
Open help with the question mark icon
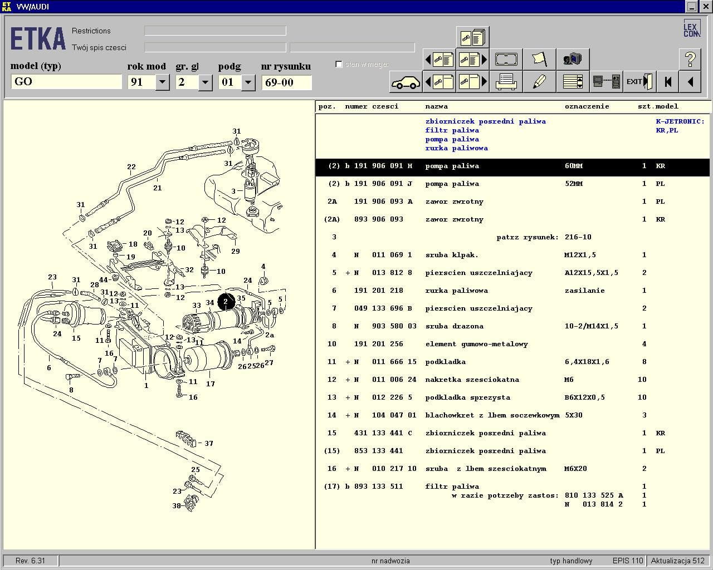[690, 59]
